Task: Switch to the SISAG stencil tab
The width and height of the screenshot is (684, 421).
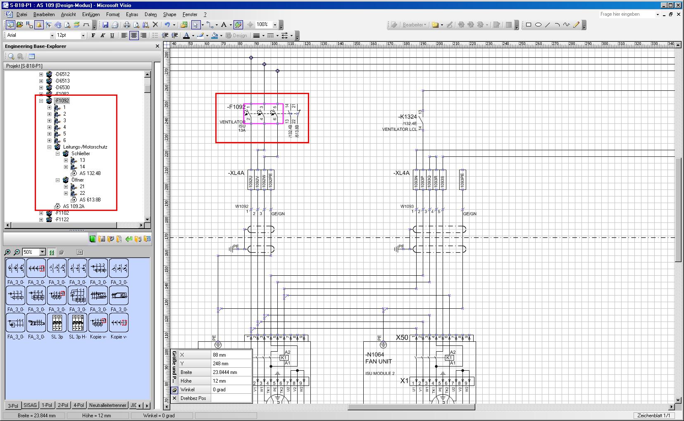Action: click(x=30, y=405)
